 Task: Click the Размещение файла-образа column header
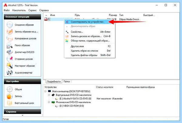click(140, 87)
